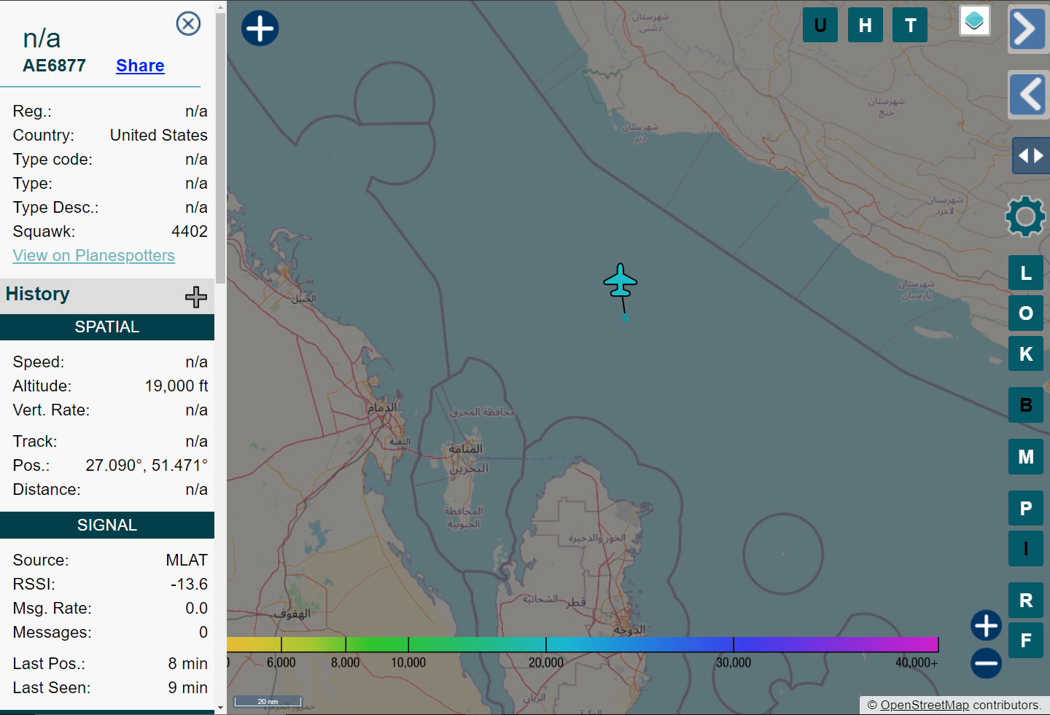Click the scrollbar up arrow
Viewport: 1050px width, 715px height.
coord(220,7)
